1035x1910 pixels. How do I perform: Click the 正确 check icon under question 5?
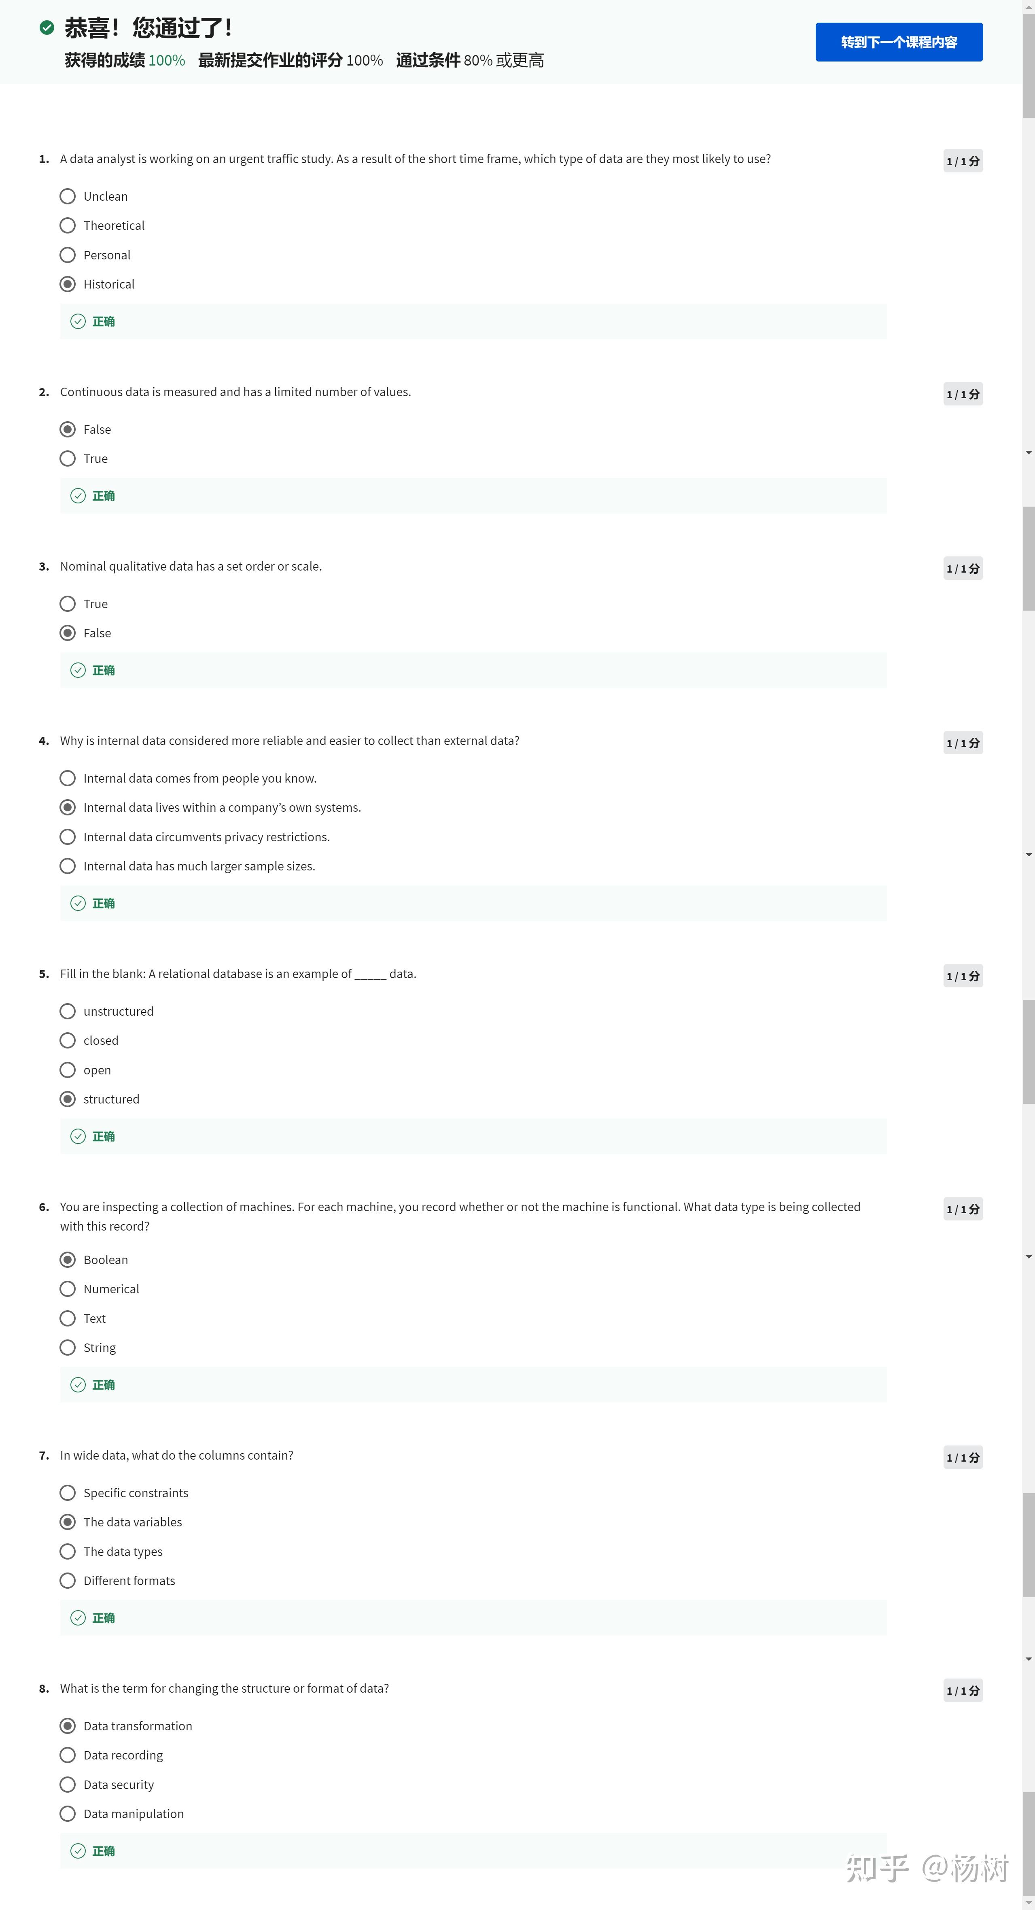(x=78, y=1137)
